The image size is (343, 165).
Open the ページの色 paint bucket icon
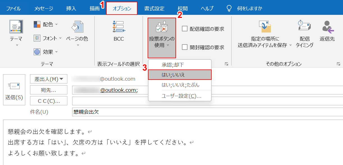(x=77, y=27)
